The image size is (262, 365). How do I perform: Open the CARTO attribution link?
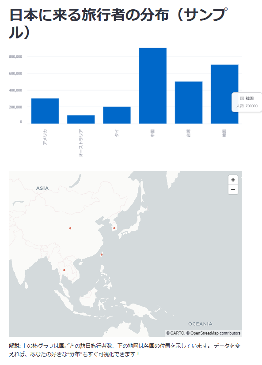(175, 333)
